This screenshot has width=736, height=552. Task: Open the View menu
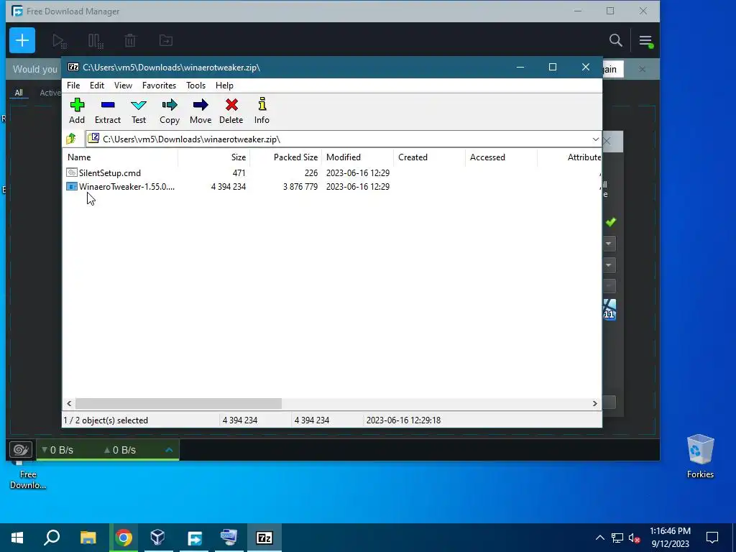tap(123, 86)
